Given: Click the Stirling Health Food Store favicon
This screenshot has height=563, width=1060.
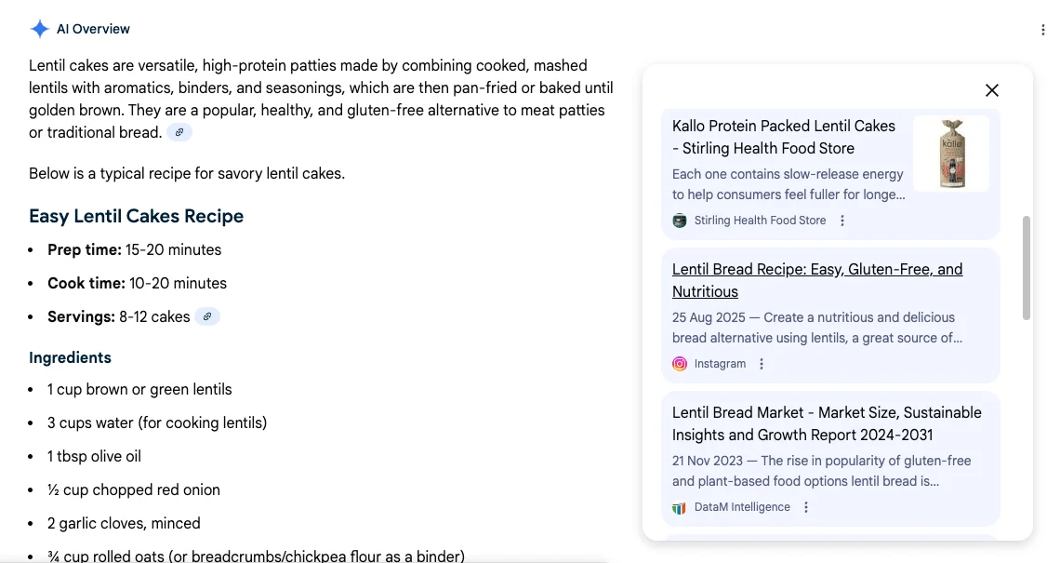Looking at the screenshot, I should click(680, 221).
